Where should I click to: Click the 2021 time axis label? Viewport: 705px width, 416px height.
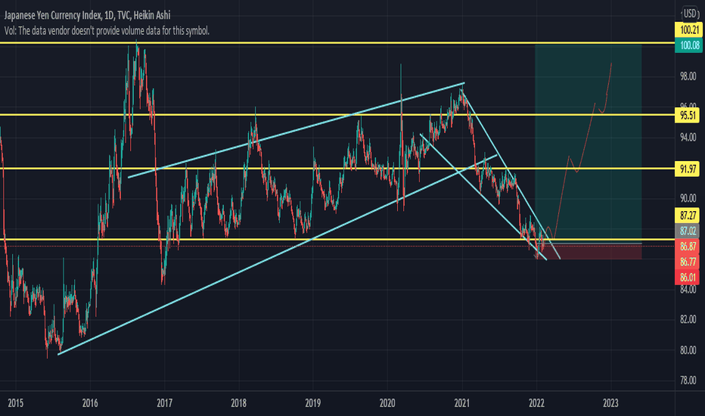(x=461, y=403)
